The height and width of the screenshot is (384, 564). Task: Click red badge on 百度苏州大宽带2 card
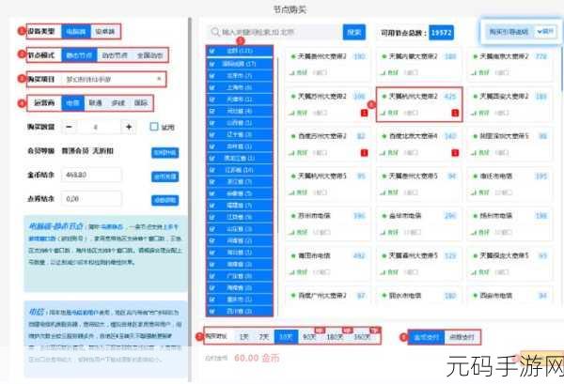click(x=364, y=153)
